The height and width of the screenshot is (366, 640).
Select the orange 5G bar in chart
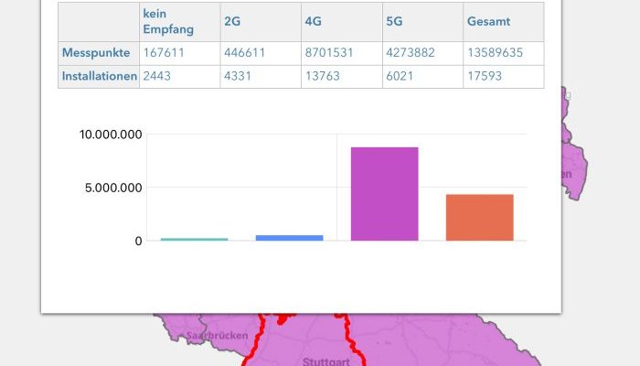[479, 218]
